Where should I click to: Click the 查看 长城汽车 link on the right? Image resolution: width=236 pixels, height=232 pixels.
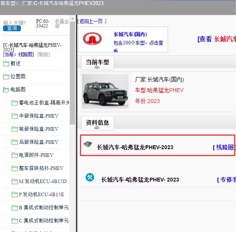point(217,39)
